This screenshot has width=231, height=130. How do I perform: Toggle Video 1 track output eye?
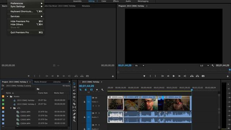click(x=96, y=97)
